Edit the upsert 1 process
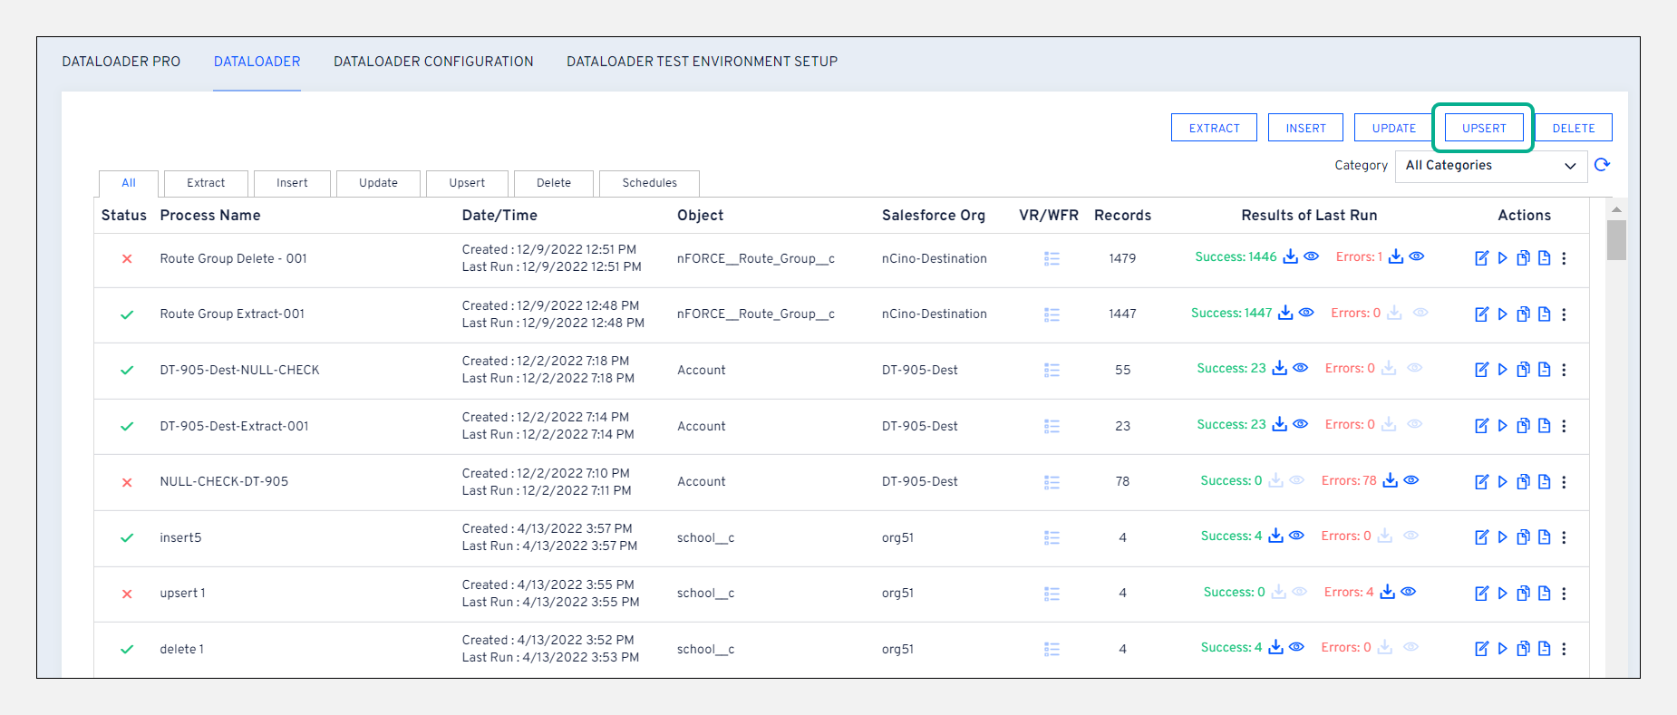This screenshot has height=715, width=1677. pyautogui.click(x=1481, y=594)
